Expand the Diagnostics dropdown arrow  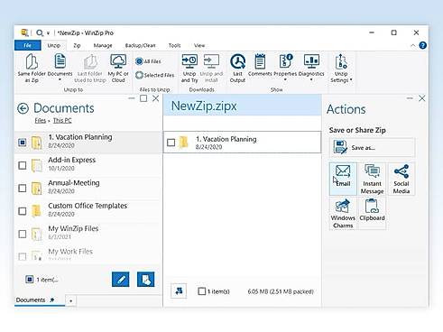tap(311, 80)
